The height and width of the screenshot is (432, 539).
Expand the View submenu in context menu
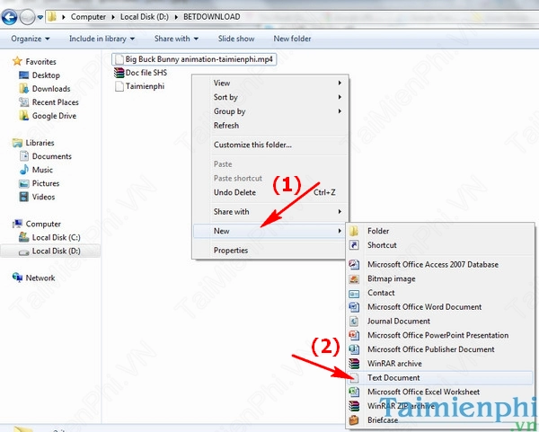tap(271, 83)
